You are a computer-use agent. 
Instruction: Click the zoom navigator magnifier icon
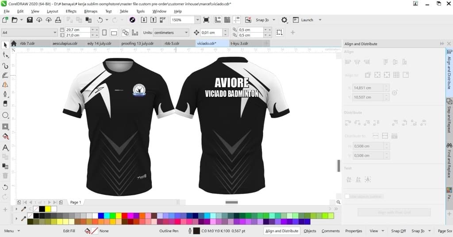[338, 202]
